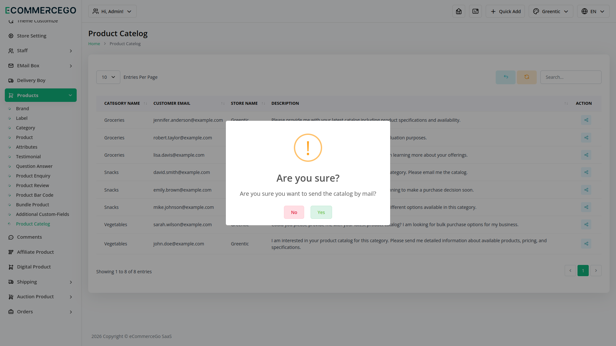Open the Quick Add menu
Screen dimensions: 616x346
(x=505, y=11)
